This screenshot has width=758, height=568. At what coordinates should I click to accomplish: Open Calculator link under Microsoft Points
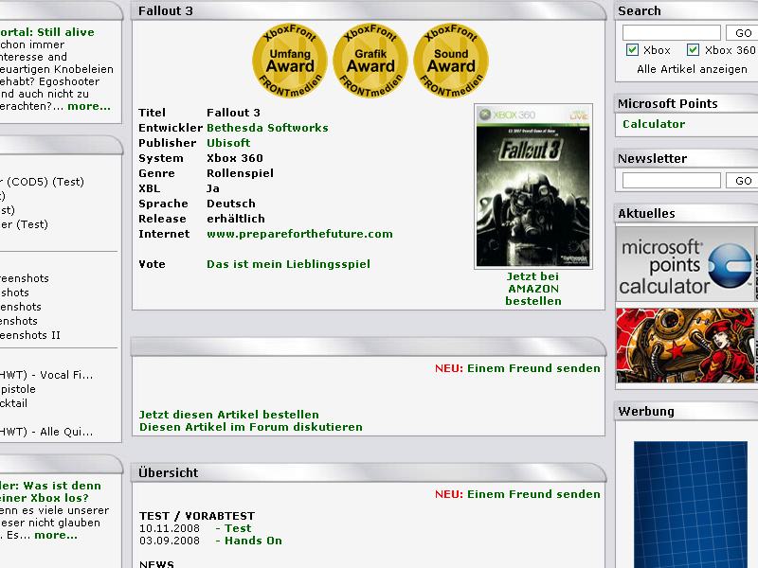pos(653,124)
